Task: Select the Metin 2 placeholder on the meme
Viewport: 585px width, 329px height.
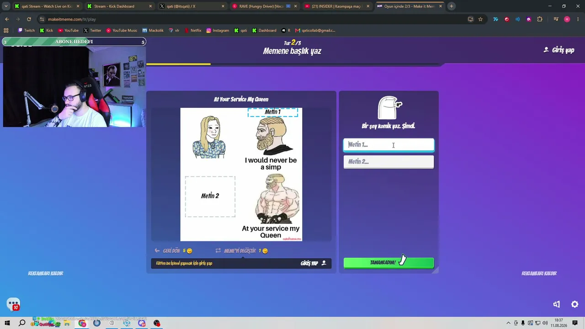Action: click(210, 196)
